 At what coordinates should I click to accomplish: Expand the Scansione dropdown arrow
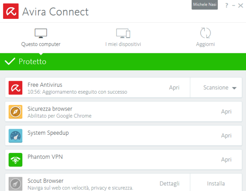tap(234, 88)
